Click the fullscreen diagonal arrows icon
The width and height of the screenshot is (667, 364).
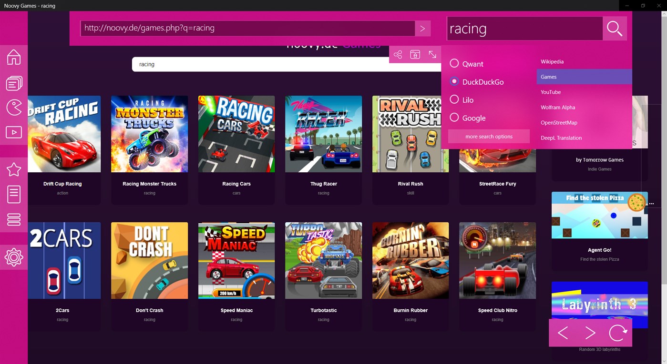[x=432, y=54]
